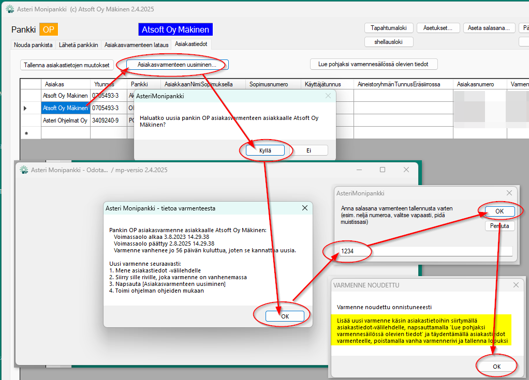Click OK in the VARMENNE NOUDETTU dialog

(x=496, y=366)
